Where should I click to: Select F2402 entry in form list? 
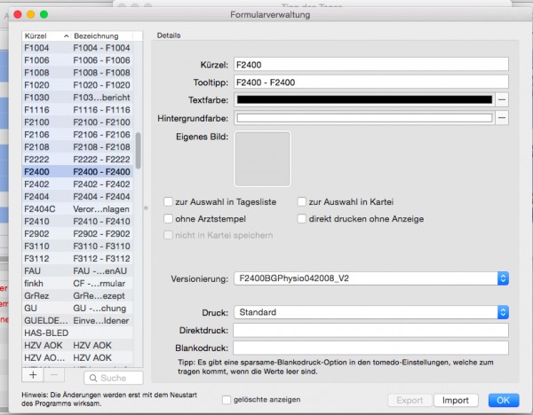(77, 184)
